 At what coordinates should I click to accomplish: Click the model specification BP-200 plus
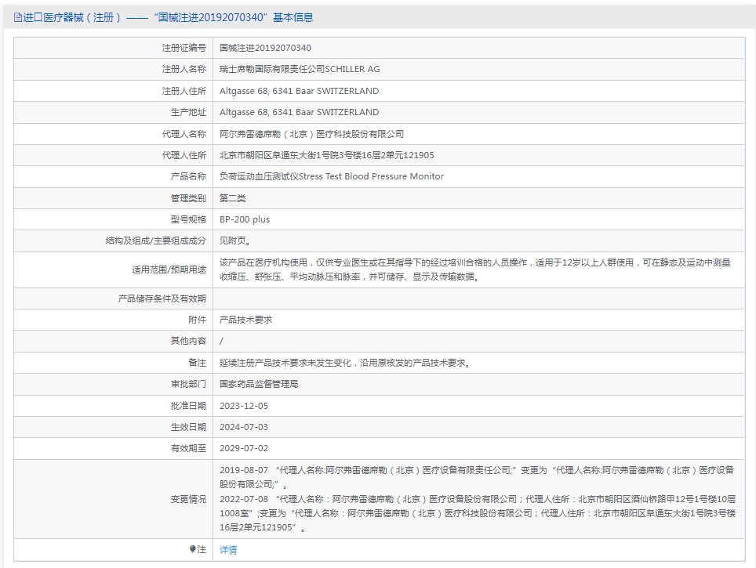(x=244, y=219)
